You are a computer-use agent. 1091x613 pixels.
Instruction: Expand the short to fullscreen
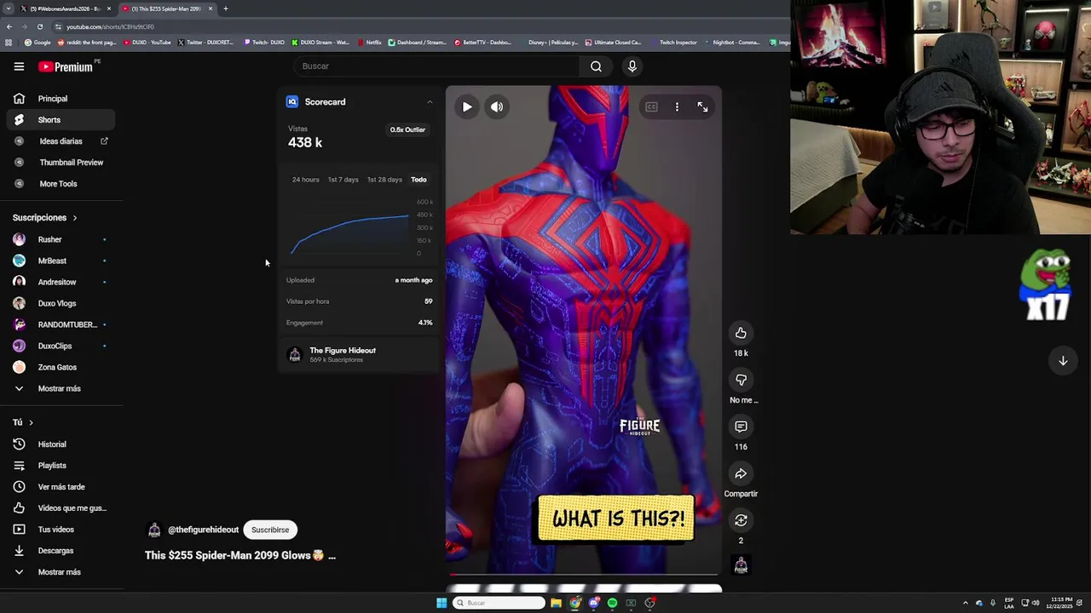pyautogui.click(x=702, y=107)
